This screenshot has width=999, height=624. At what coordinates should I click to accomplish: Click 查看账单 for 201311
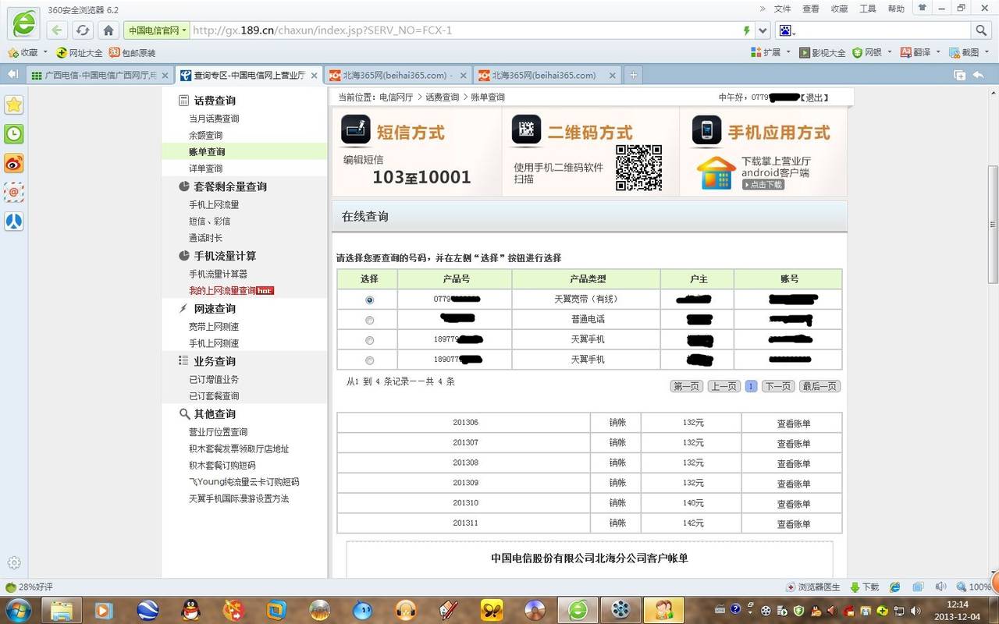[793, 524]
